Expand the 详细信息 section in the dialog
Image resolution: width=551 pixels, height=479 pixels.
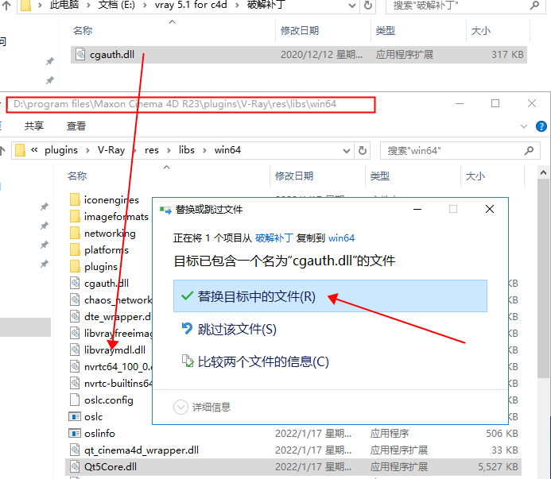click(x=181, y=407)
